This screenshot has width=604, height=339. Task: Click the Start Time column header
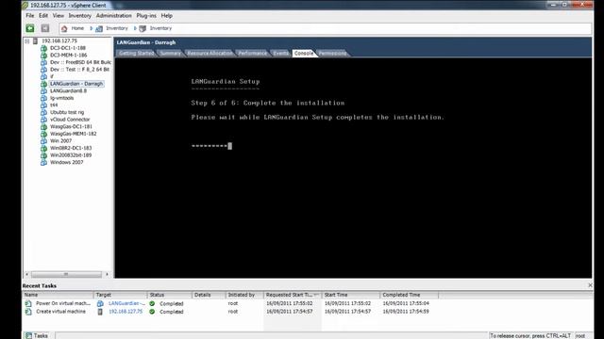[351, 295]
